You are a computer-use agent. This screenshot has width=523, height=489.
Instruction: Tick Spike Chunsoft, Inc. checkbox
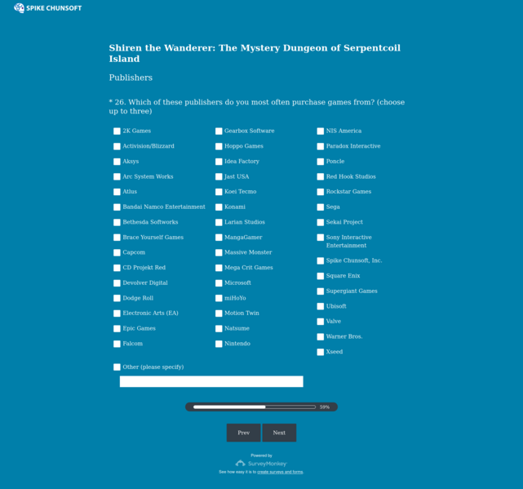321,260
